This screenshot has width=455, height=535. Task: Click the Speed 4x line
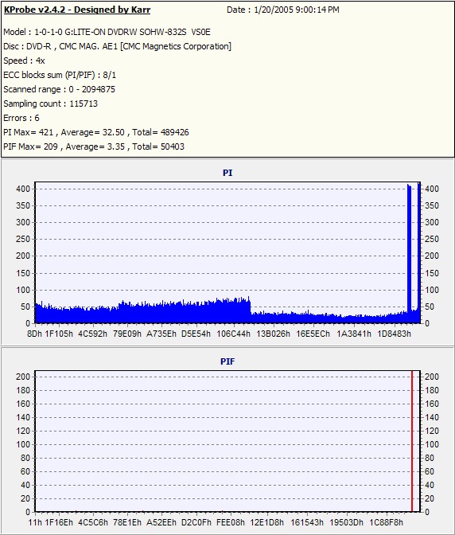pos(24,61)
